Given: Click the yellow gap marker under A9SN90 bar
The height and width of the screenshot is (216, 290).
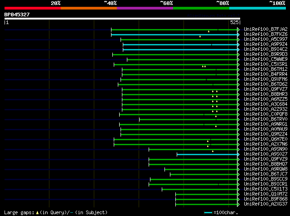Looking at the screenshot, I should (x=213, y=151).
